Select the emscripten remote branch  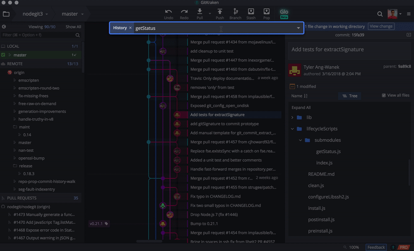click(x=29, y=80)
